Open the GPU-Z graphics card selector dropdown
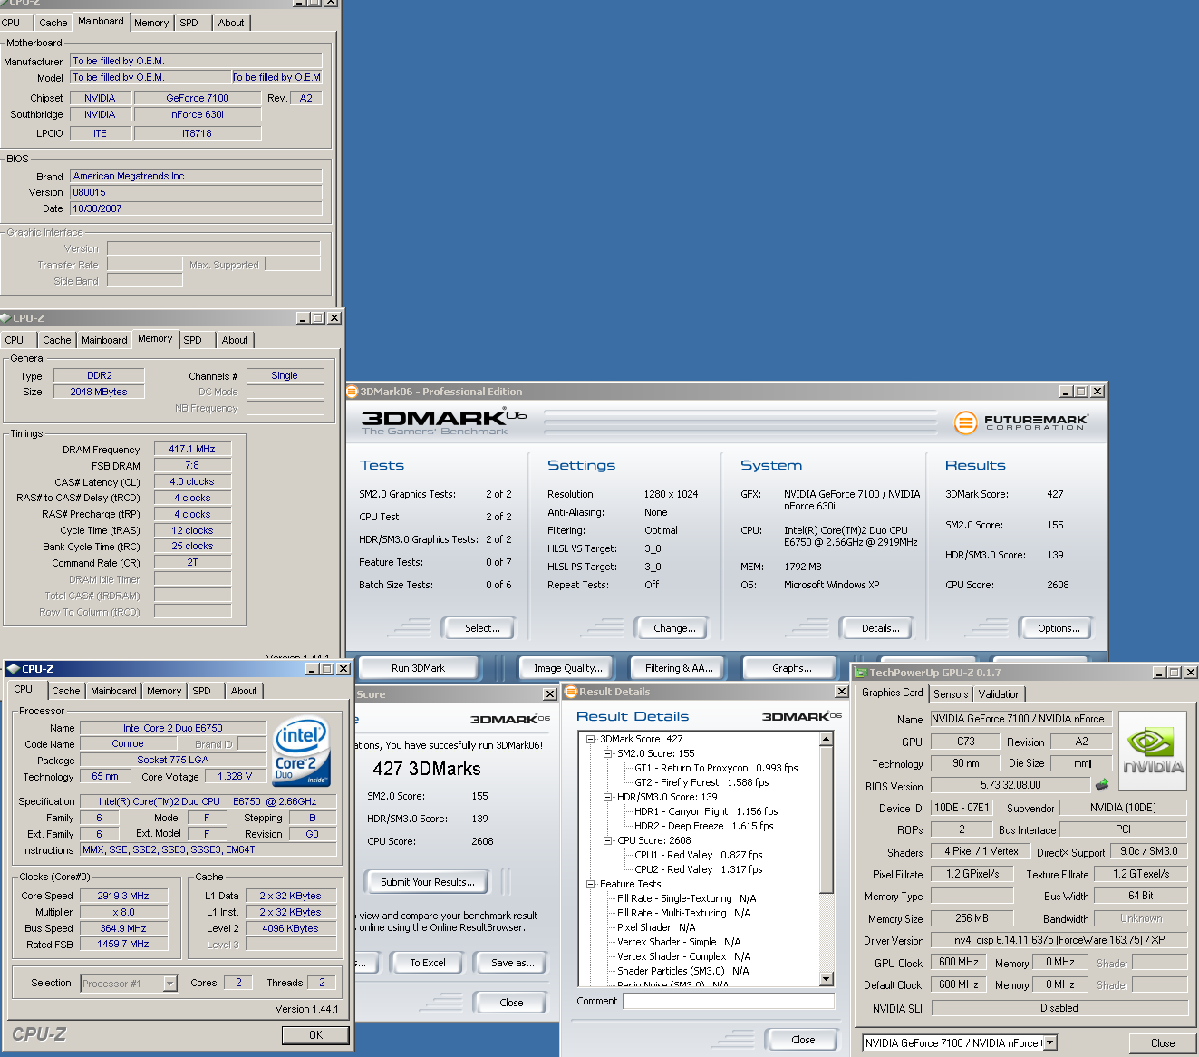This screenshot has width=1199, height=1057. [1050, 1043]
